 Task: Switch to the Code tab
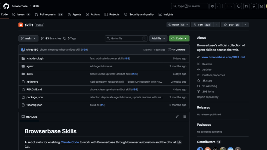click(x=4, y=14)
